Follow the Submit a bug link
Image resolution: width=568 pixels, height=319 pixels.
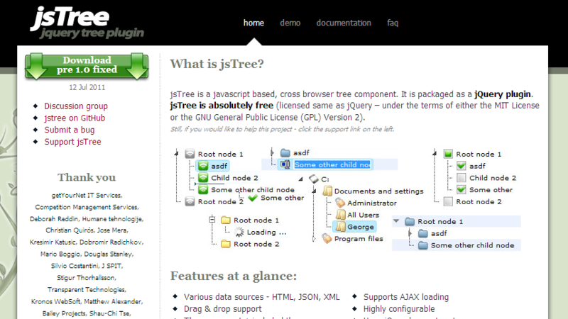click(70, 130)
